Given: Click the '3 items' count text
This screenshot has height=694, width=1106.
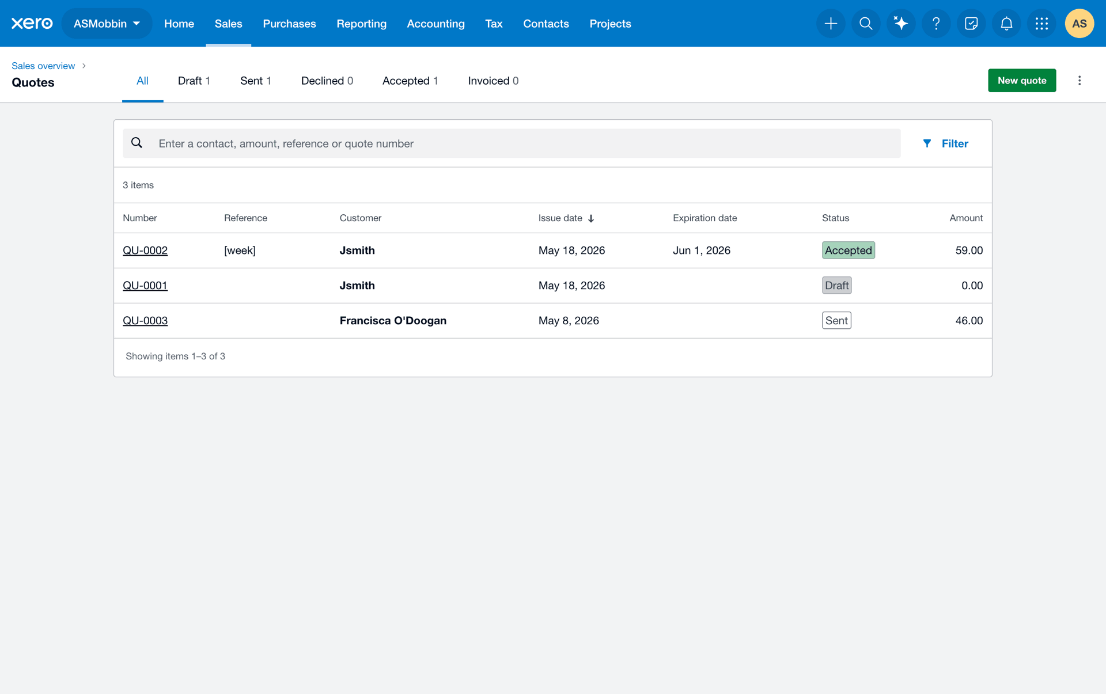Looking at the screenshot, I should pyautogui.click(x=138, y=185).
